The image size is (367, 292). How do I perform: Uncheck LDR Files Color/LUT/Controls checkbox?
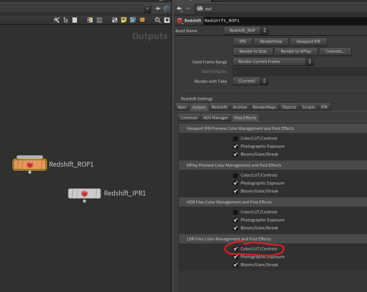click(x=235, y=249)
